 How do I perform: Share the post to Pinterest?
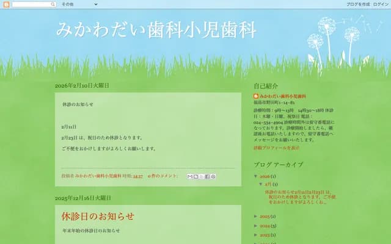coord(213,176)
